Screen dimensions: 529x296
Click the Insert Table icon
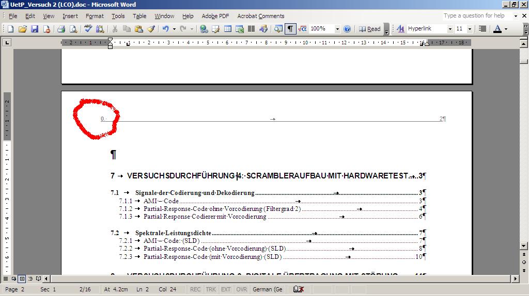[x=228, y=29]
